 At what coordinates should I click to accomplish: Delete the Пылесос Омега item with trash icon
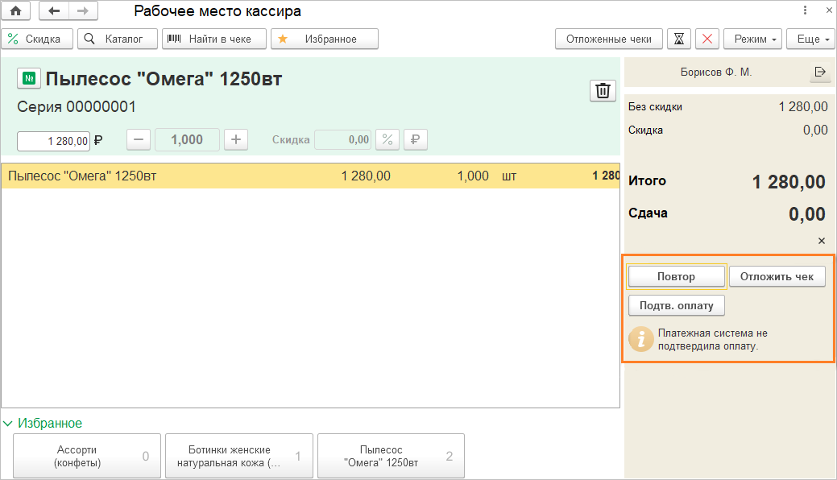pyautogui.click(x=603, y=90)
